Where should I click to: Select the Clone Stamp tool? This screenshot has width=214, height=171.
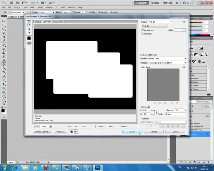[4, 53]
